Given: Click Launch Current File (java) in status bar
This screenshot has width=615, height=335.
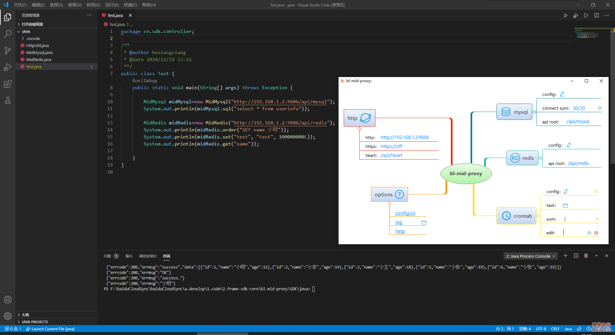Looking at the screenshot, I should tap(50, 329).
